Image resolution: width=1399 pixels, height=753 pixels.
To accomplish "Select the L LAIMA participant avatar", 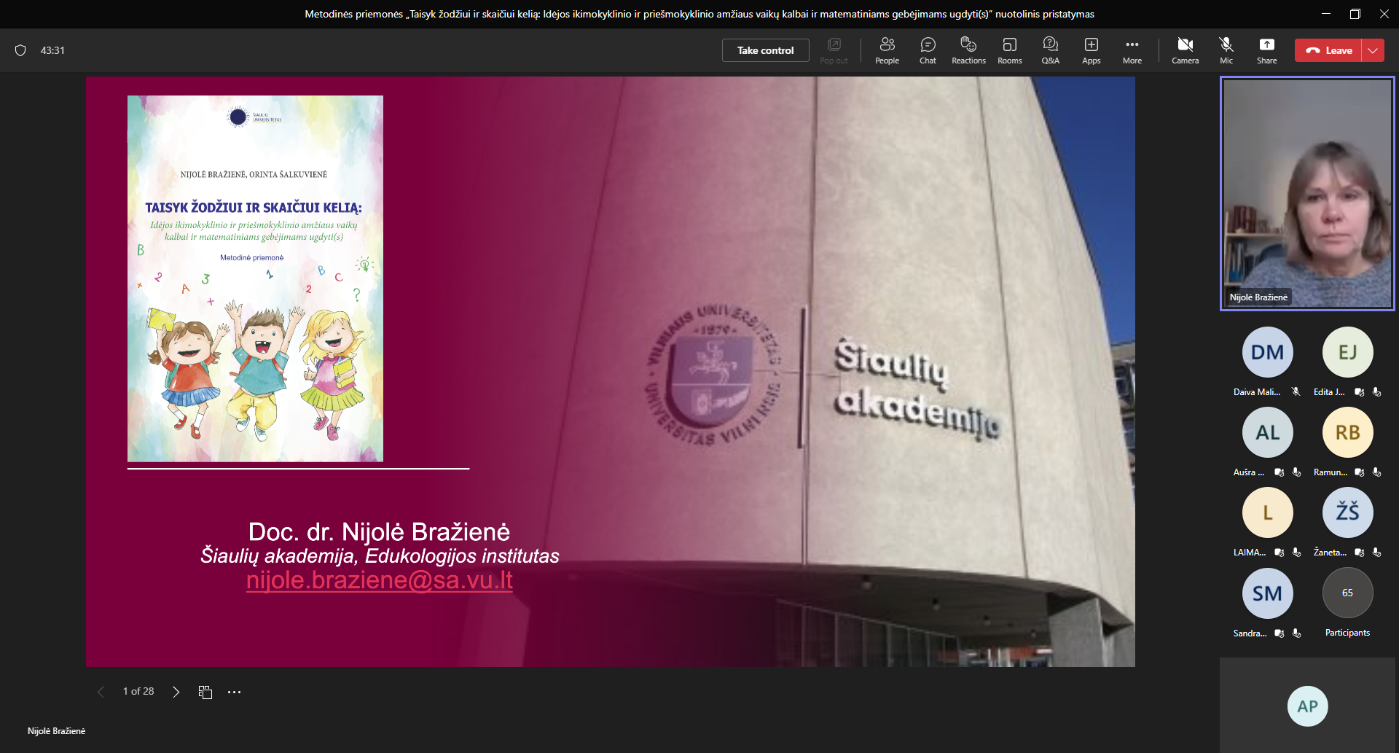I will click(x=1267, y=512).
